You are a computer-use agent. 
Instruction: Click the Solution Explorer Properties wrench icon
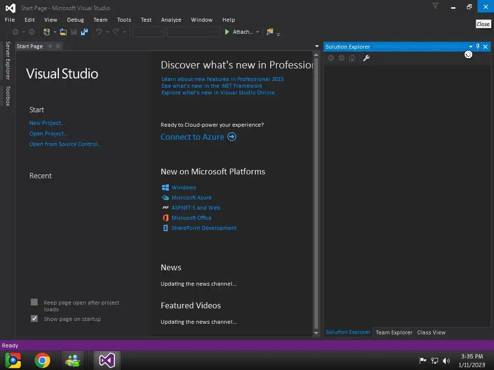[x=367, y=58]
